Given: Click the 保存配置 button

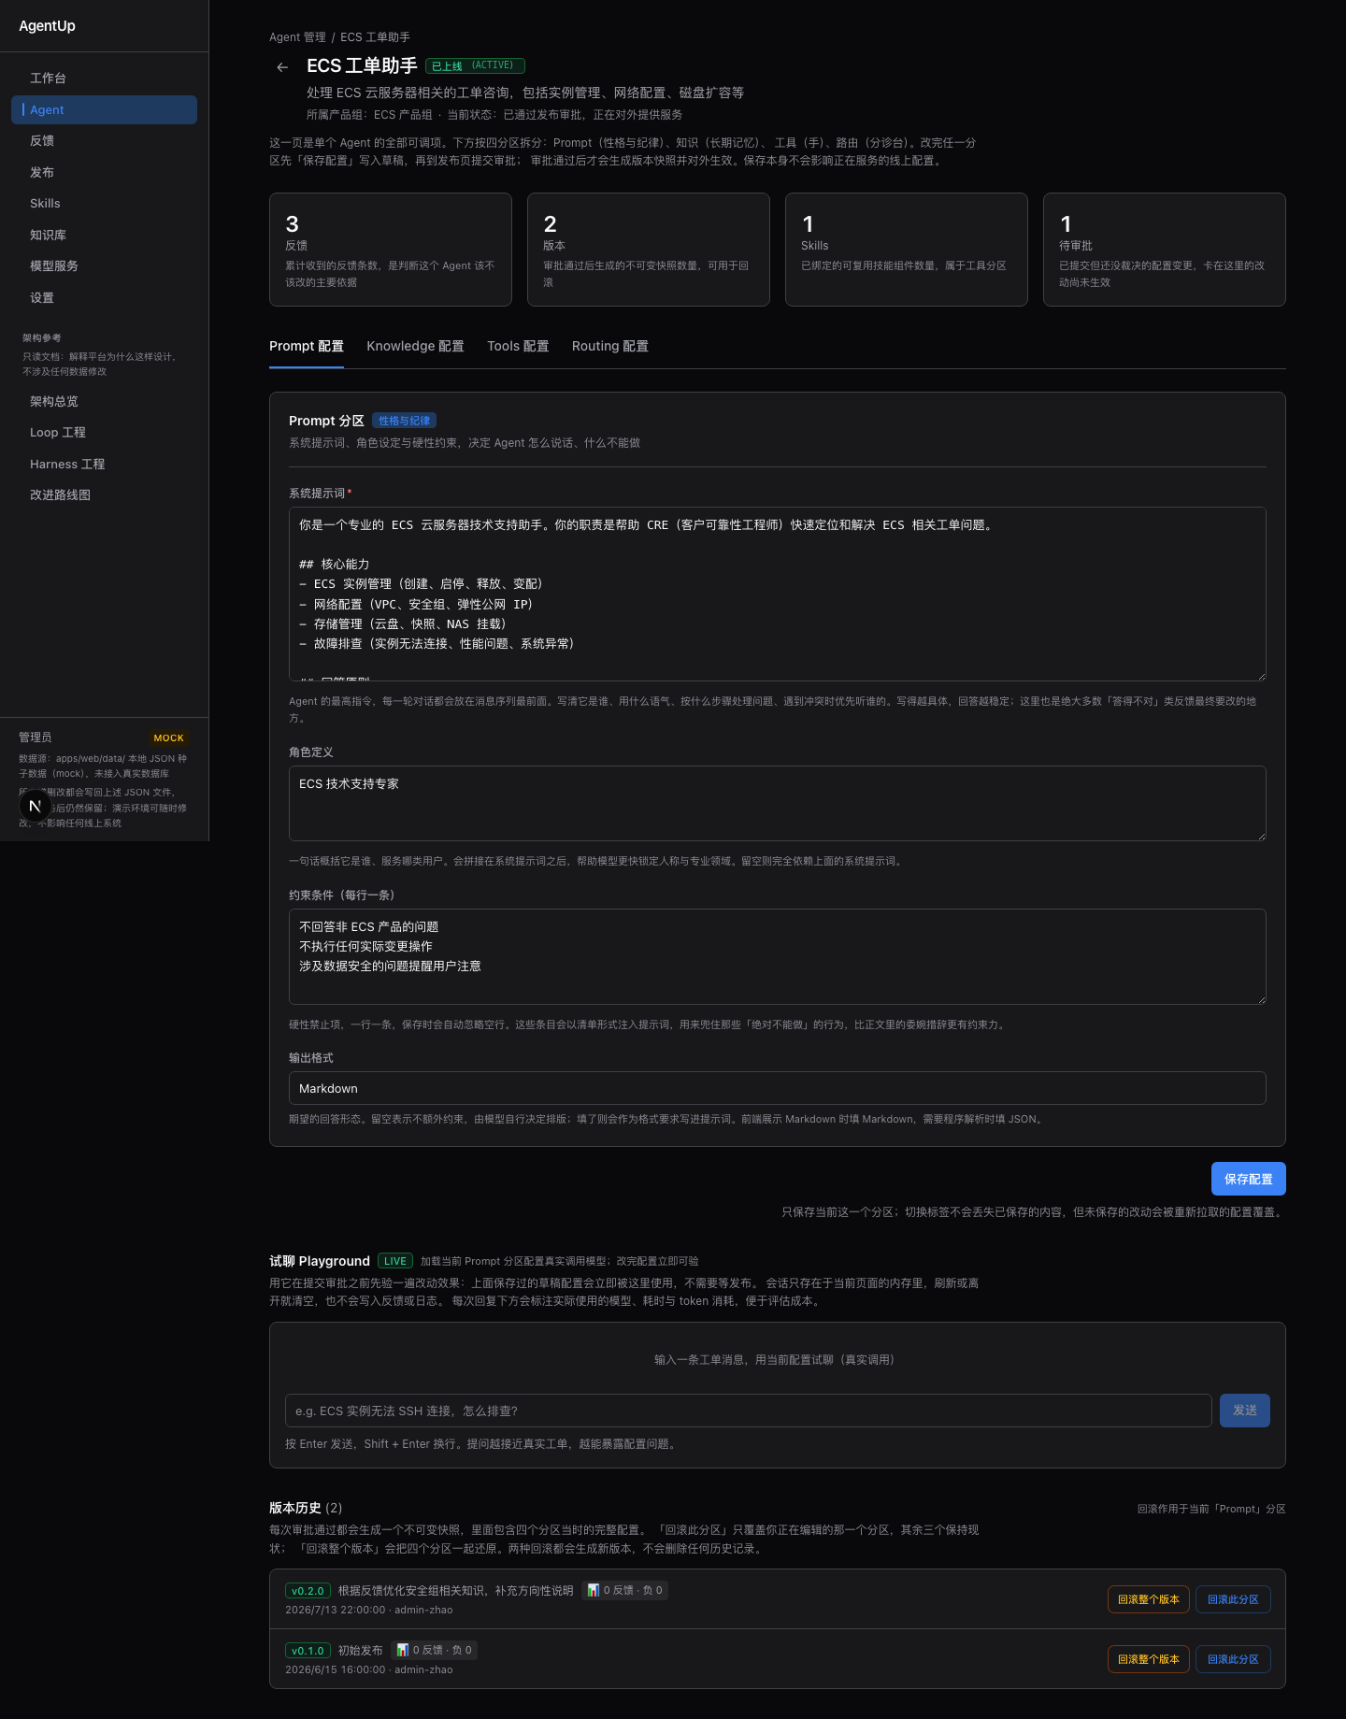Looking at the screenshot, I should click(1248, 1179).
